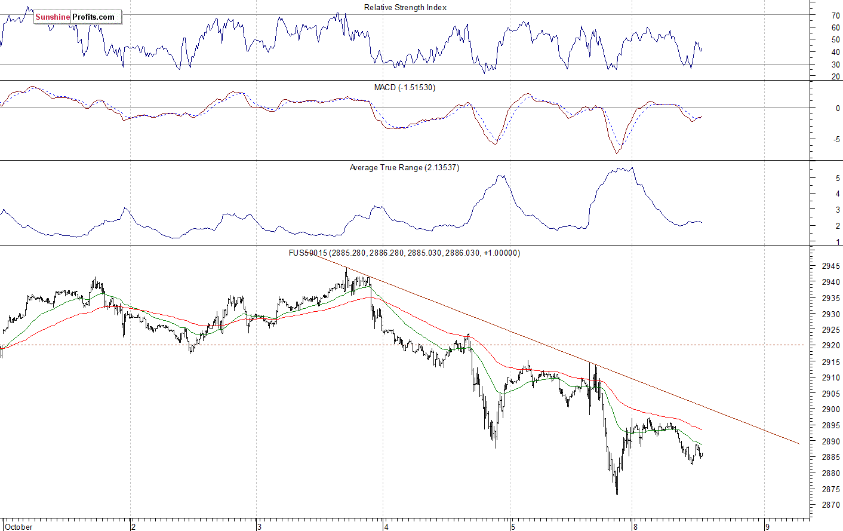Click the ATR 3 axis value
843x531 pixels.
838,210
